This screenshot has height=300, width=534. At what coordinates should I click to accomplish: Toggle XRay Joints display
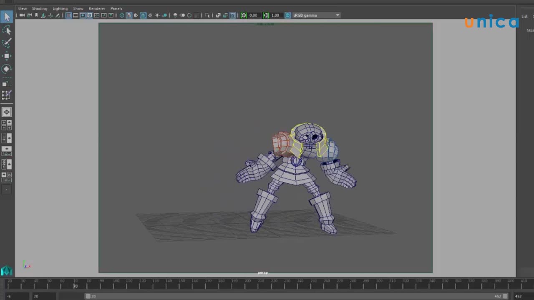[x=232, y=15]
